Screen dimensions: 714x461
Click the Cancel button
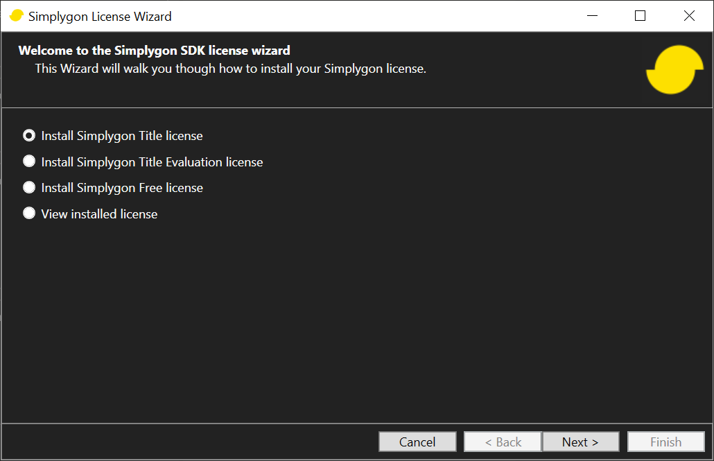[417, 442]
